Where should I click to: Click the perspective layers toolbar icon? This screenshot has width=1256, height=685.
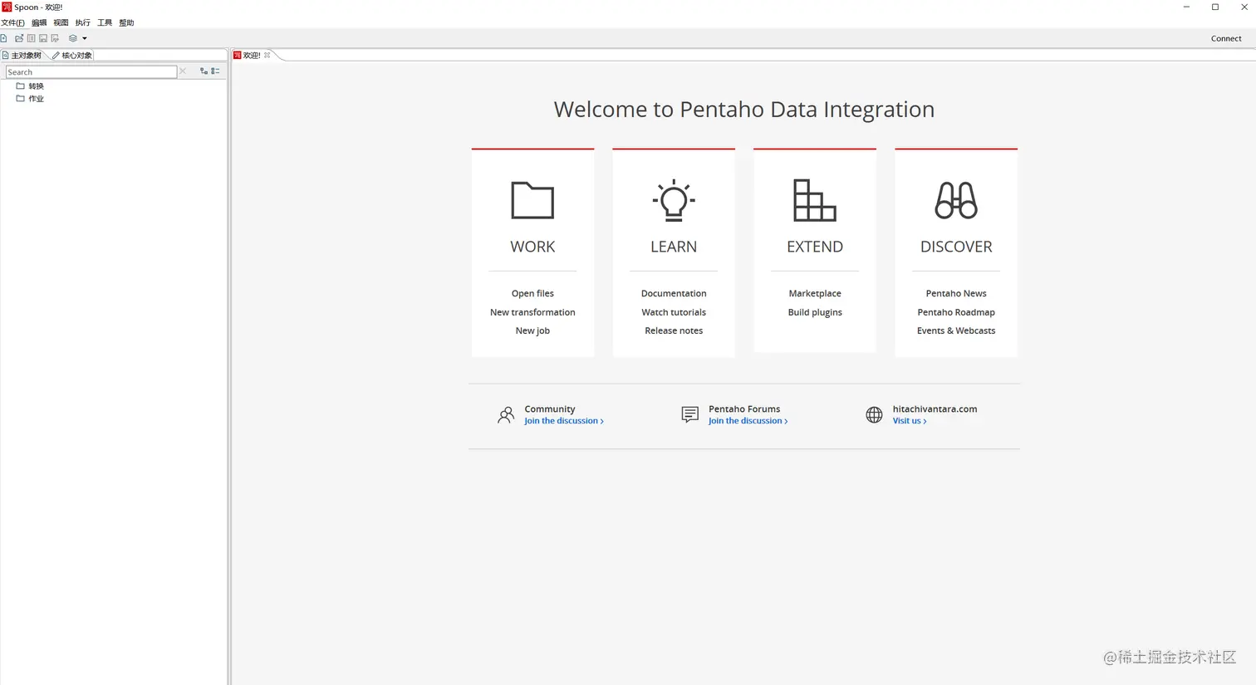point(73,38)
